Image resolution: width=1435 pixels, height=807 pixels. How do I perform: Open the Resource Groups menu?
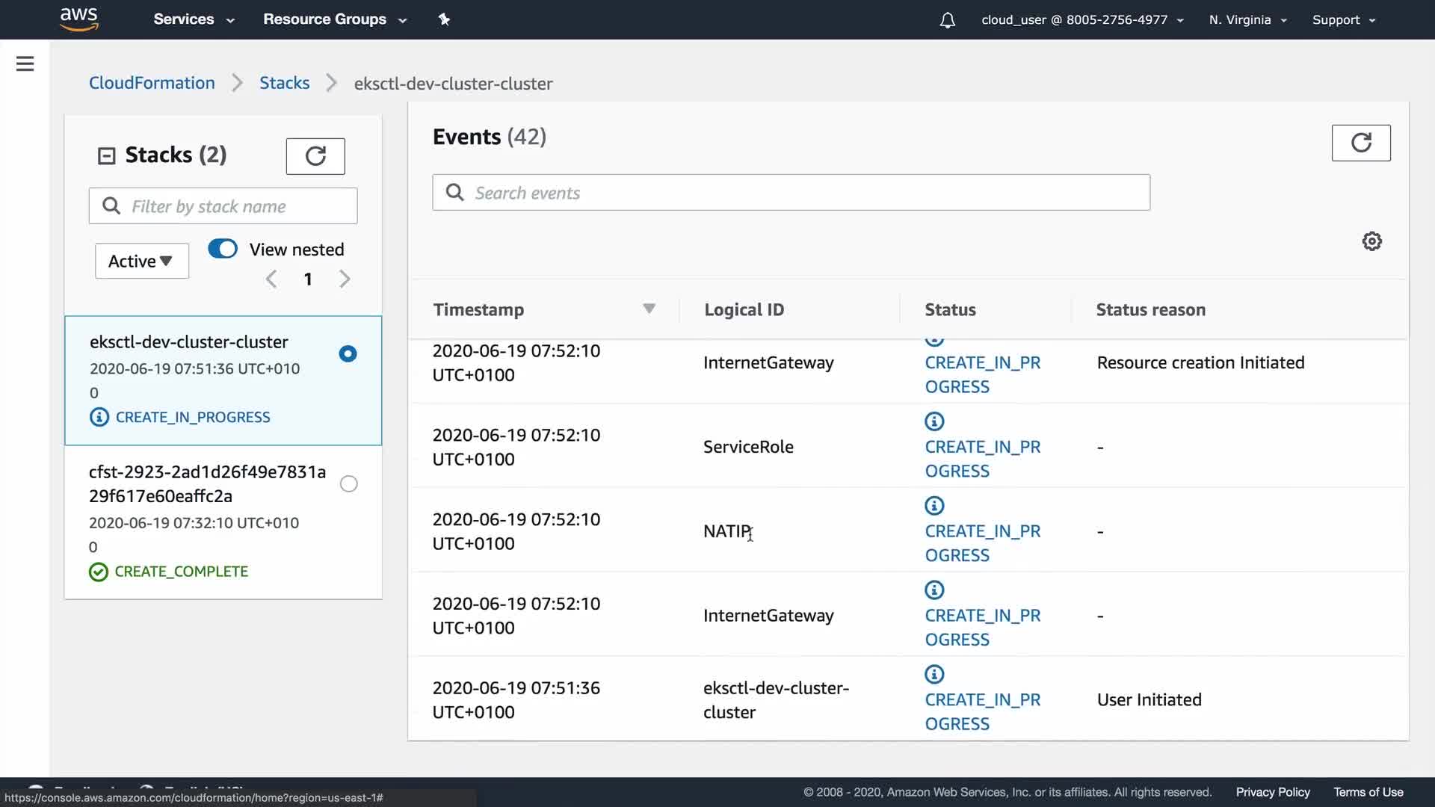click(334, 19)
